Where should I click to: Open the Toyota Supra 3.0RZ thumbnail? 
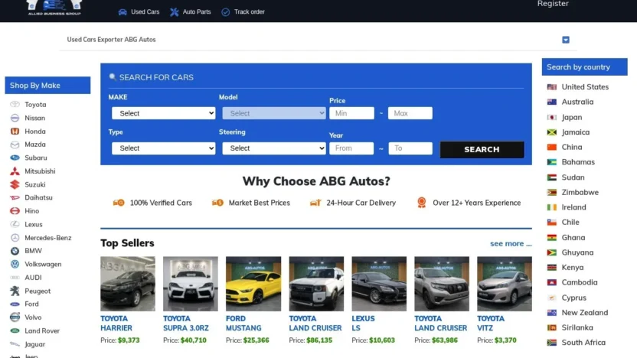(191, 284)
